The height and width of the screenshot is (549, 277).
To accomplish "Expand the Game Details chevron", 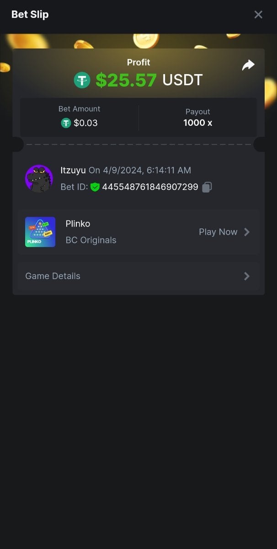I will (x=247, y=276).
